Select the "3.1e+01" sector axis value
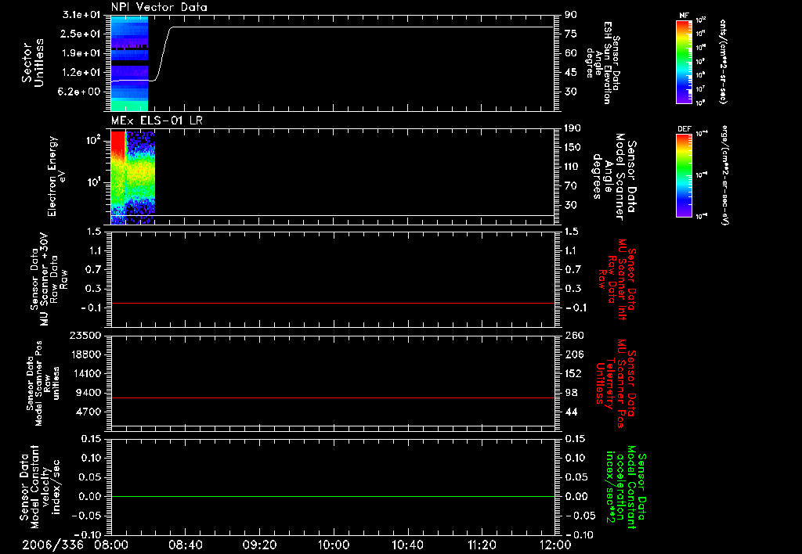This screenshot has height=554, width=802. click(x=81, y=15)
